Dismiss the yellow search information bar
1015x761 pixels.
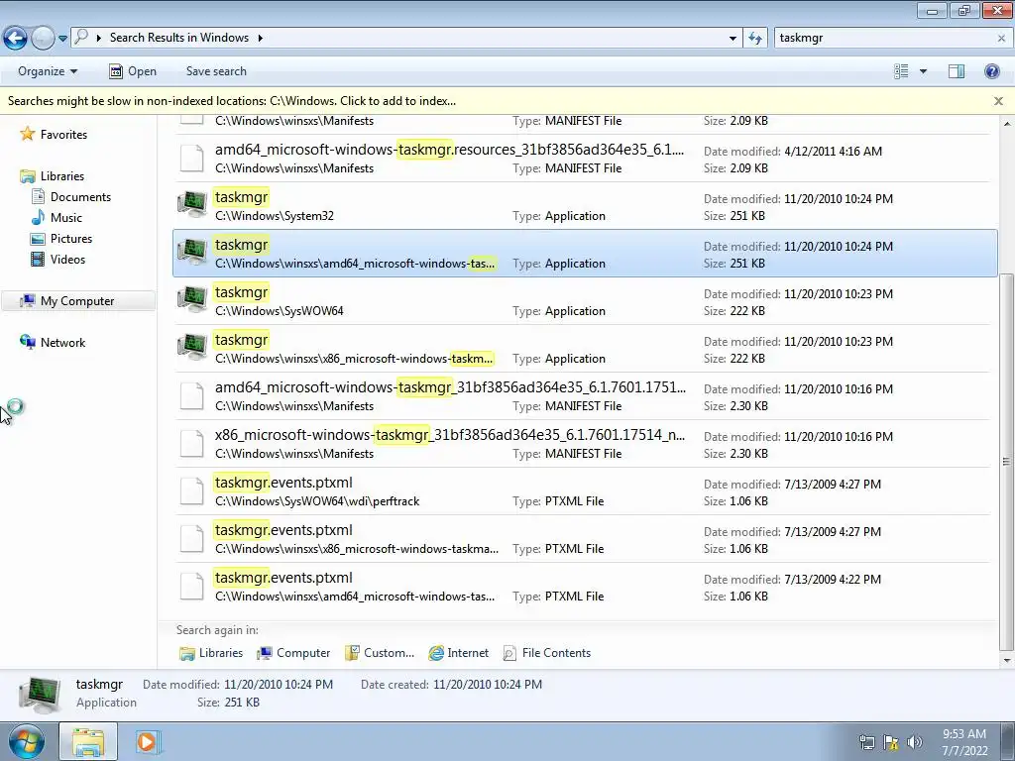point(998,101)
